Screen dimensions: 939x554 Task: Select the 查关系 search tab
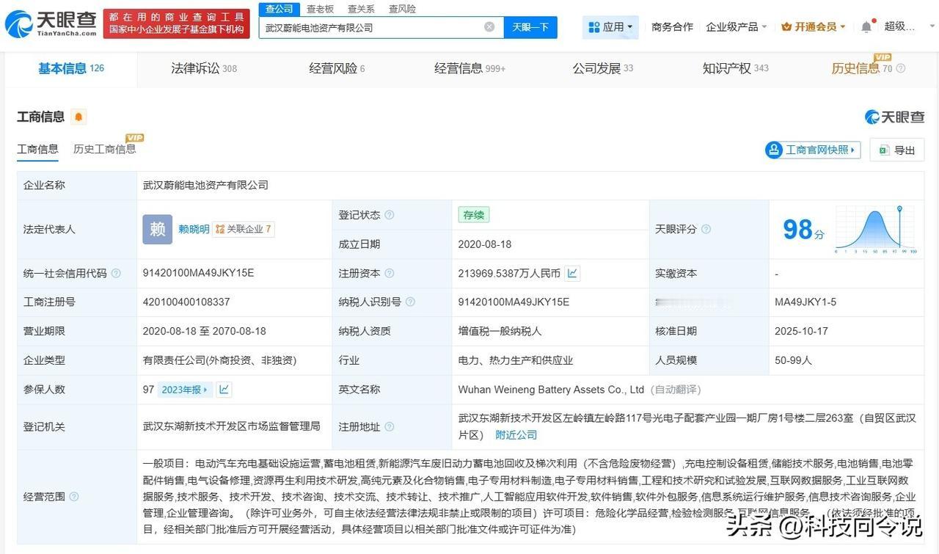[361, 9]
